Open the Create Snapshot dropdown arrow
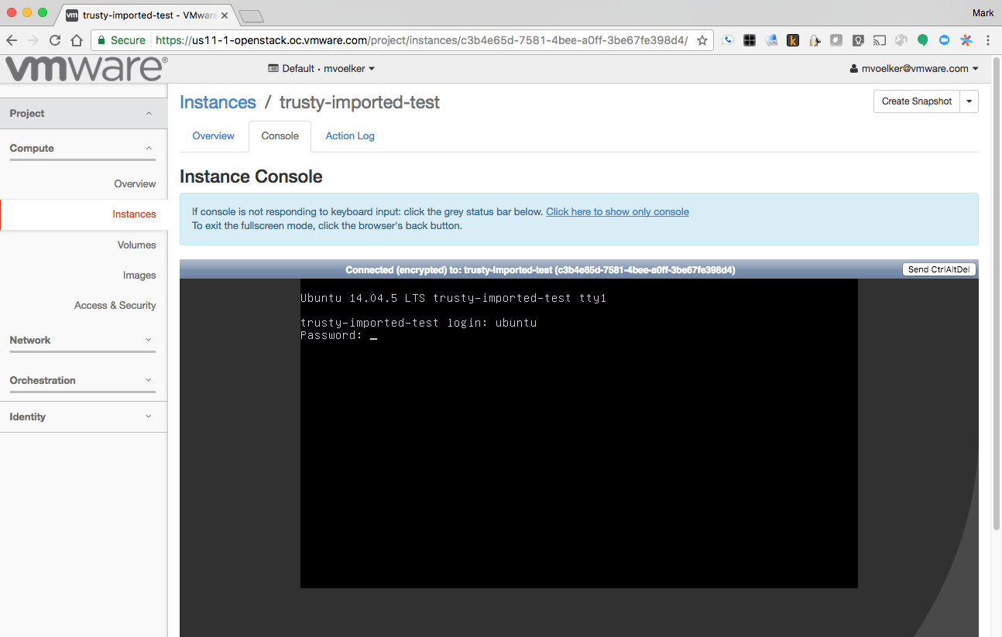The width and height of the screenshot is (1002, 637). coord(969,101)
